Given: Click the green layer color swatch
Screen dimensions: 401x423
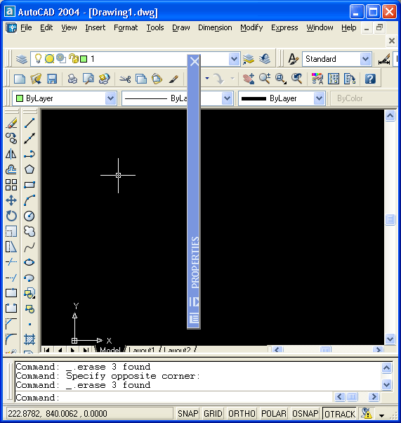Looking at the screenshot, I should 84,59.
